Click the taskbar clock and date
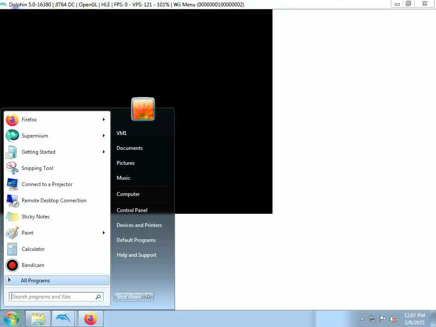436x327 pixels. [x=414, y=319]
